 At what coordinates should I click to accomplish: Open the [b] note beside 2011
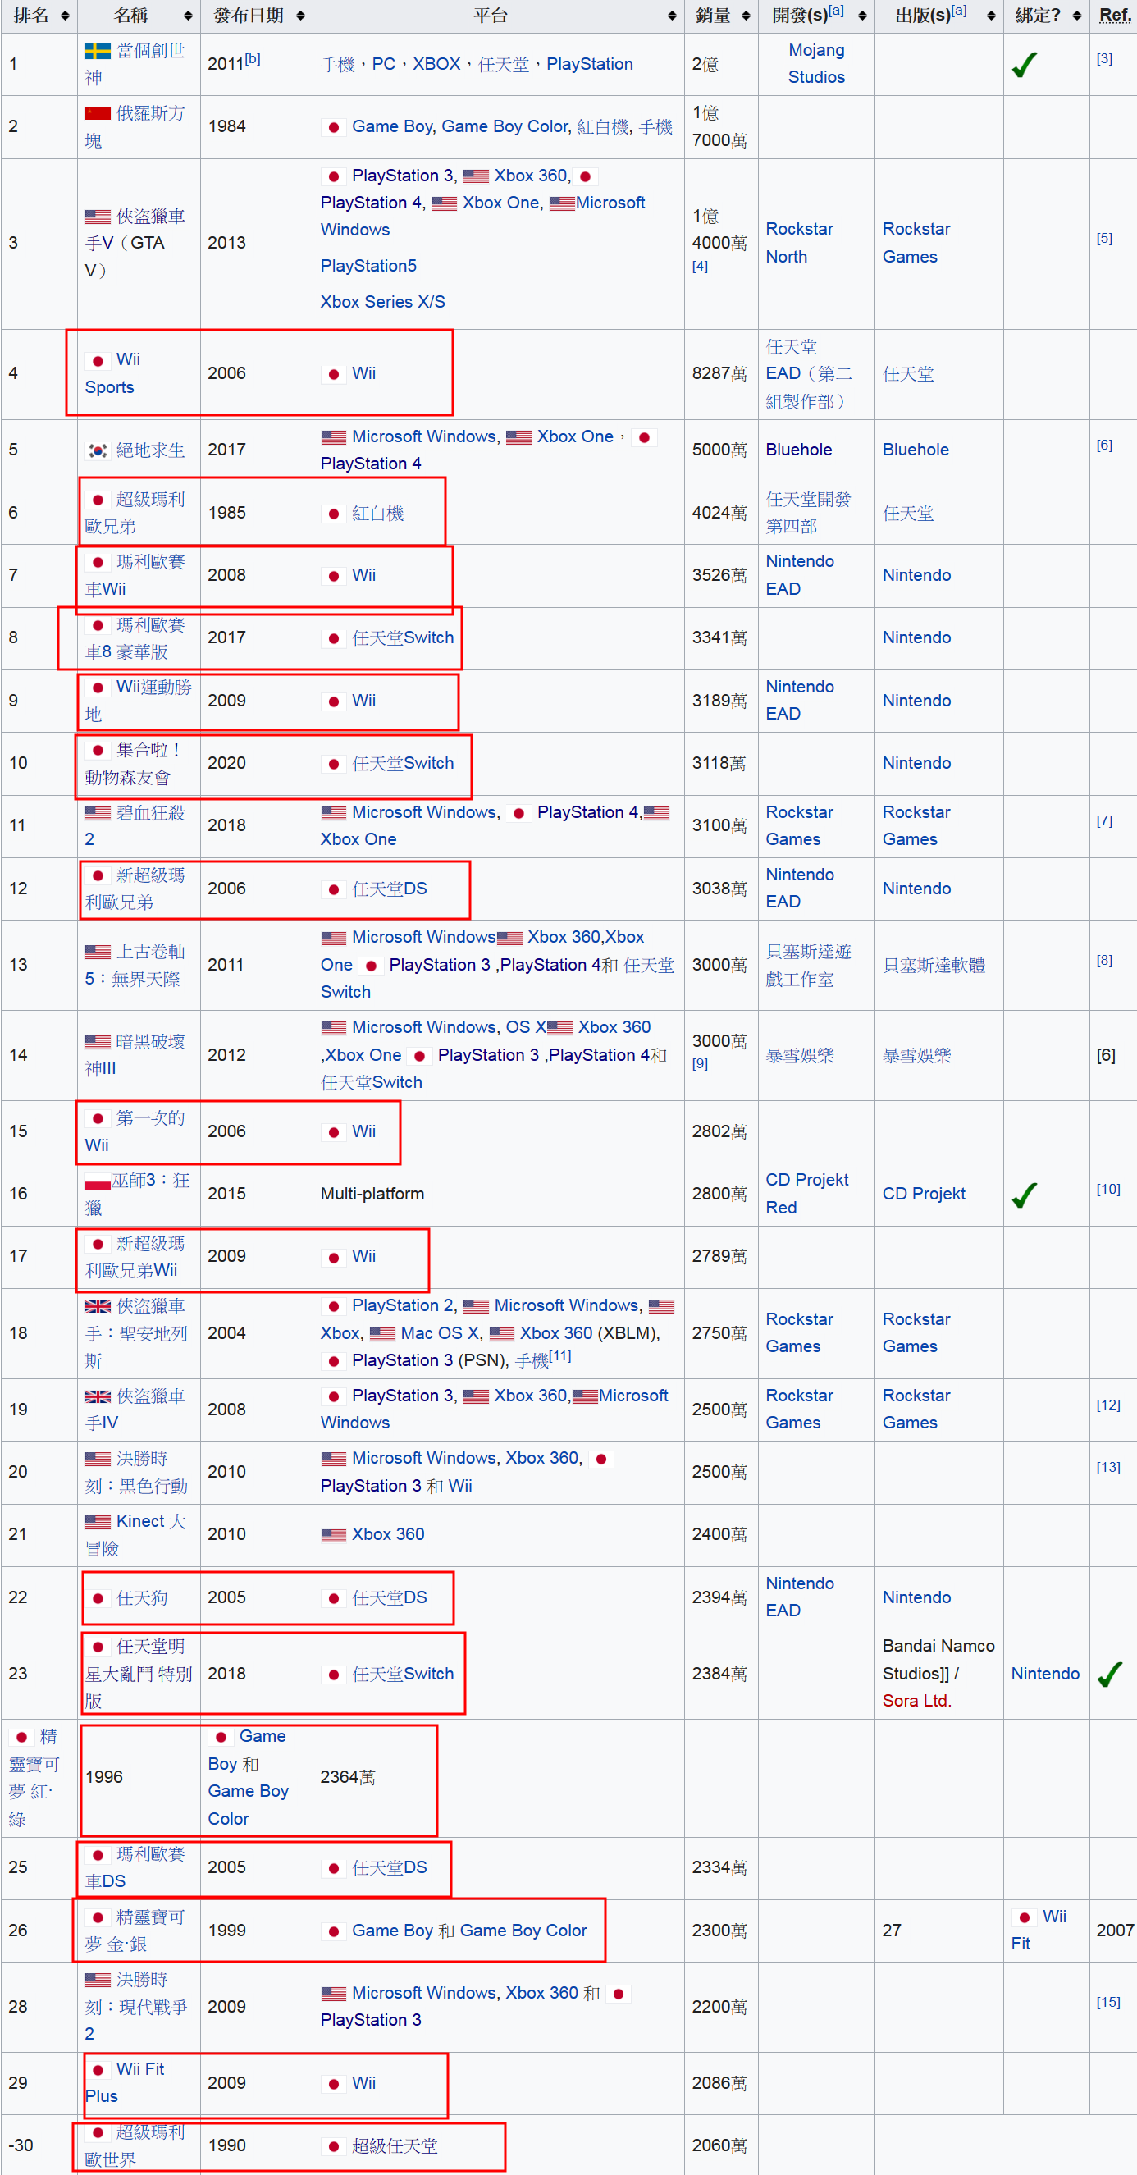pyautogui.click(x=253, y=58)
